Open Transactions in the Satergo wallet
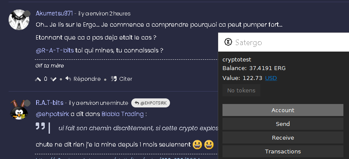Viewport: 349px width, 159px height. click(x=283, y=151)
